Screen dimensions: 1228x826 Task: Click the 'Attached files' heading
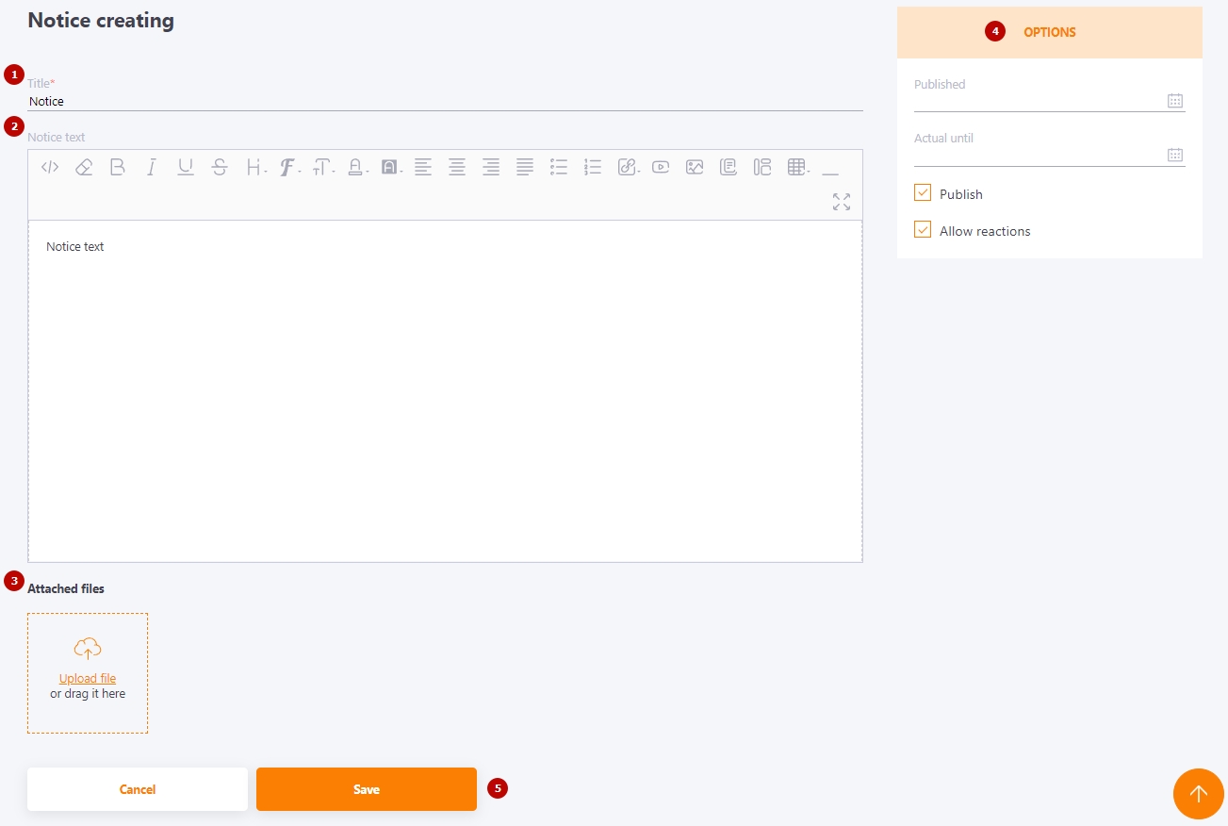click(66, 588)
